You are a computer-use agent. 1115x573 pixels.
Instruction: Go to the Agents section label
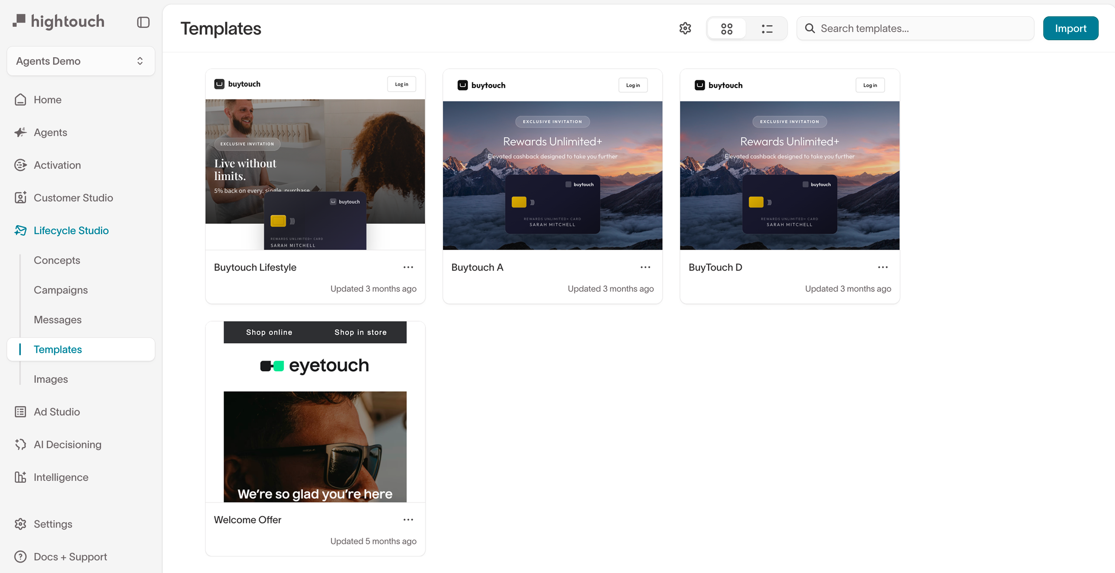51,132
